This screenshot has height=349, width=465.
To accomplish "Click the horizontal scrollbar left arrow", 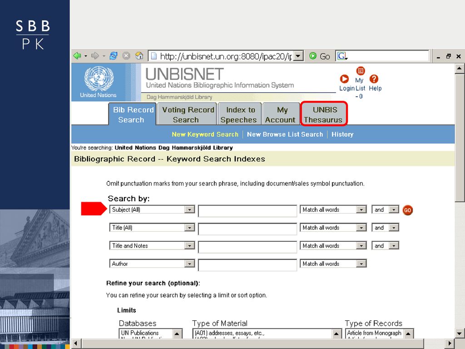I will [x=76, y=344].
